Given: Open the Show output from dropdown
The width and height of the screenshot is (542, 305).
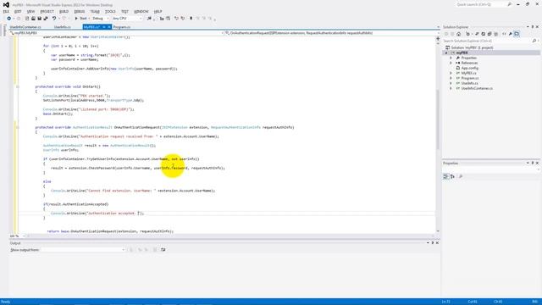Looking at the screenshot, I should [83, 250].
